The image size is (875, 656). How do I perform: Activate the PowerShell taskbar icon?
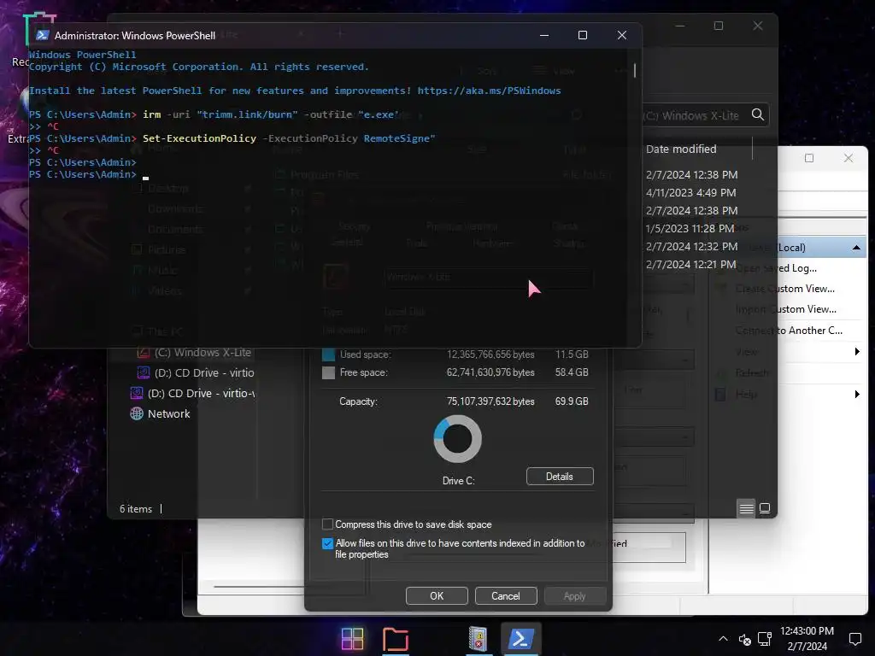pos(520,639)
